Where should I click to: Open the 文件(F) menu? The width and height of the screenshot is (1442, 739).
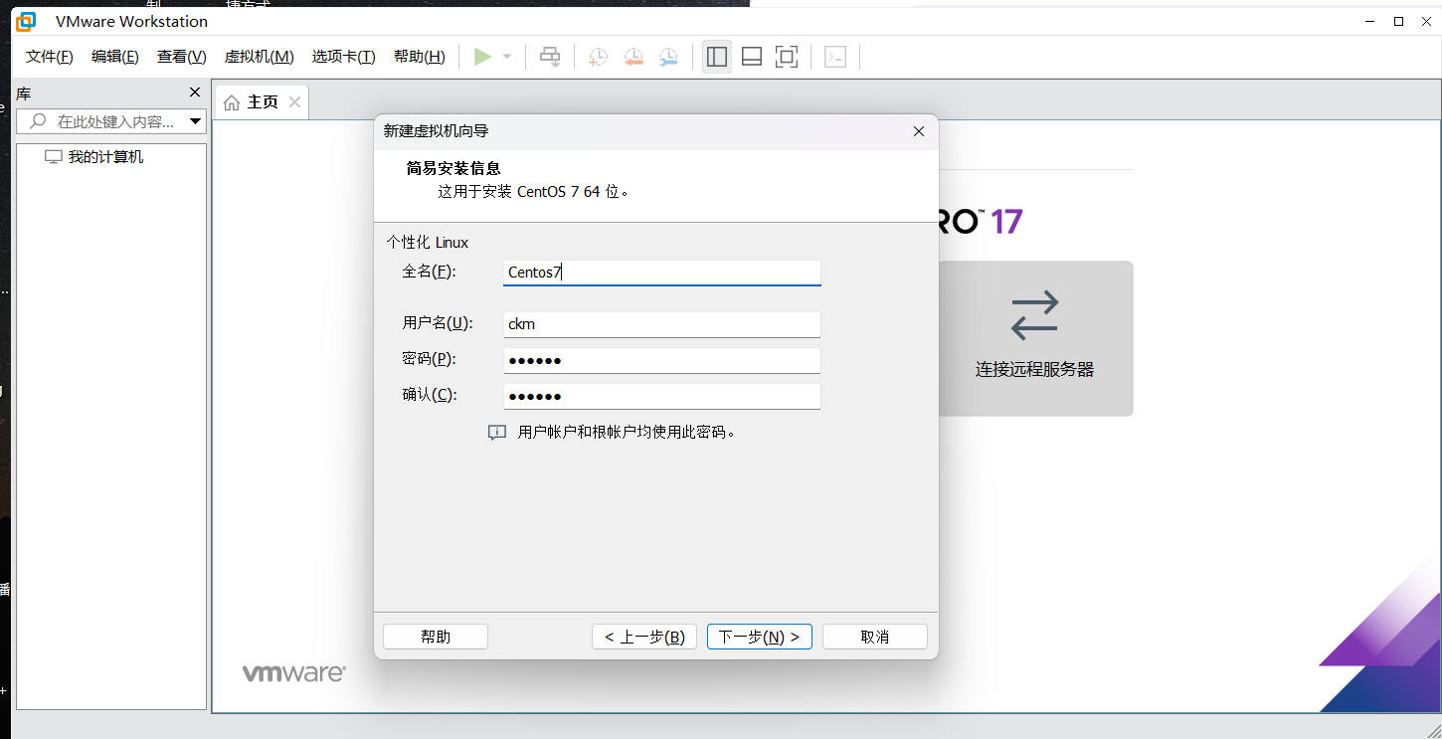coord(50,57)
